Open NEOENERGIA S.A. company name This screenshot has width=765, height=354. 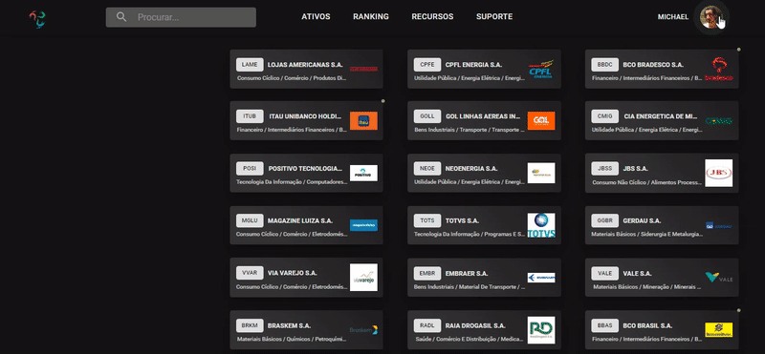click(471, 169)
